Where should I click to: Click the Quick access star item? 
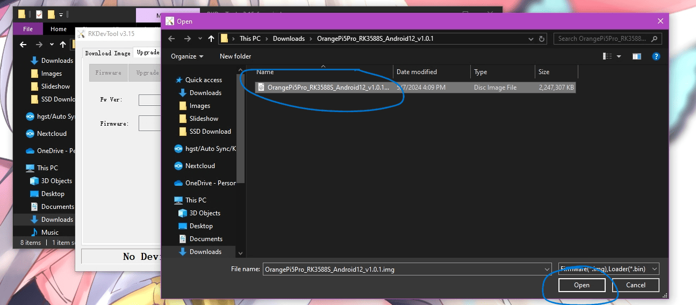(203, 80)
